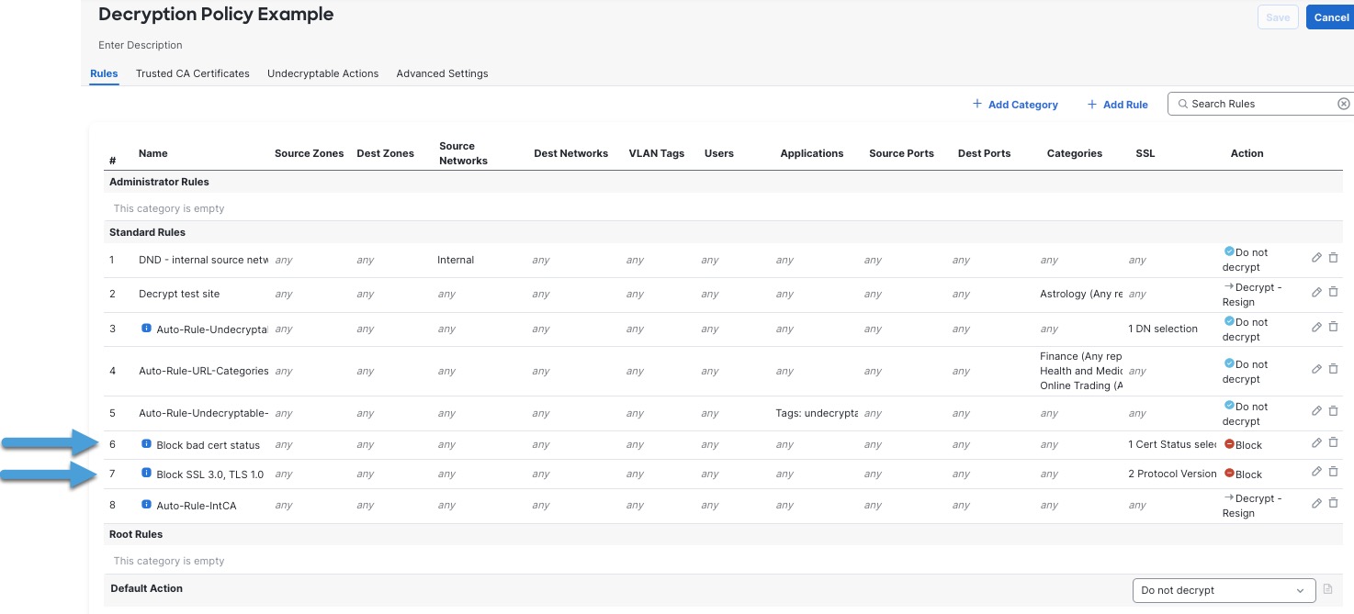Click info icon on Block SSL 3.0 rule
Viewport: 1354px width, 614px height.
pyautogui.click(x=146, y=474)
